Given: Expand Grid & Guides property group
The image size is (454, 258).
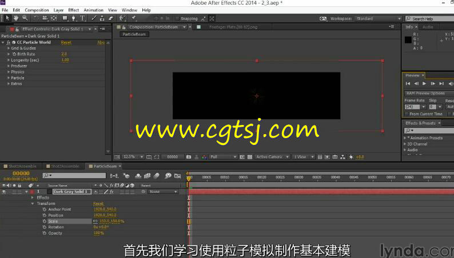Looking at the screenshot, I should coord(9,49).
